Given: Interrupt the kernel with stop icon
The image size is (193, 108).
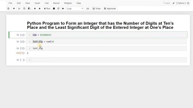Looking at the screenshot, I should 54,9.
